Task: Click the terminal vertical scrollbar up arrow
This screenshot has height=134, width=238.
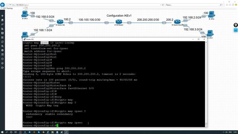Action: click(206, 42)
